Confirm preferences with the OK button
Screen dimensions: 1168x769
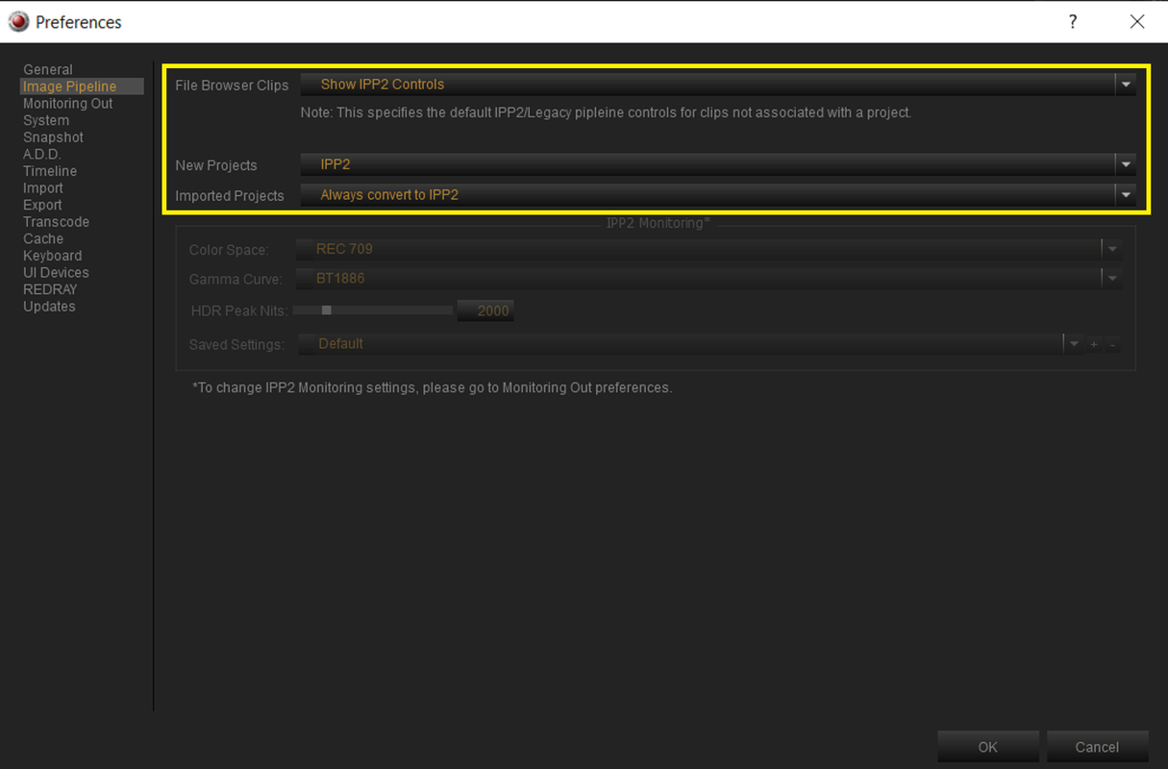pyautogui.click(x=988, y=747)
